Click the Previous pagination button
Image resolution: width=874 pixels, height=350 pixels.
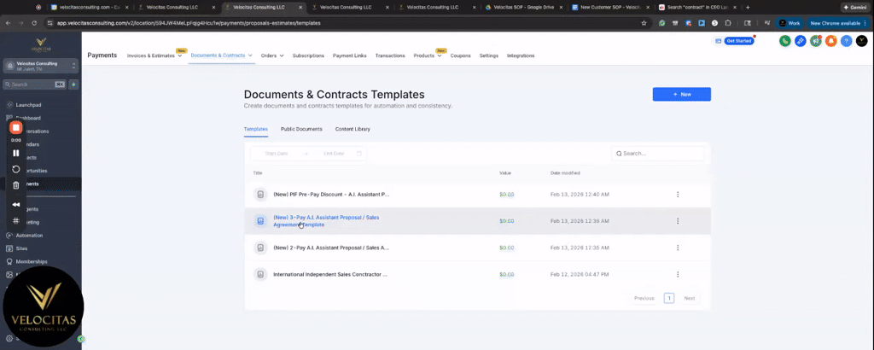click(x=644, y=298)
